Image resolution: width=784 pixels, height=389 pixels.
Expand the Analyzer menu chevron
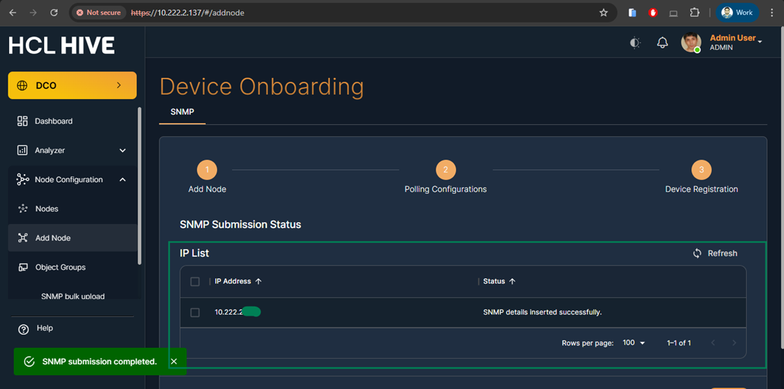pyautogui.click(x=123, y=150)
